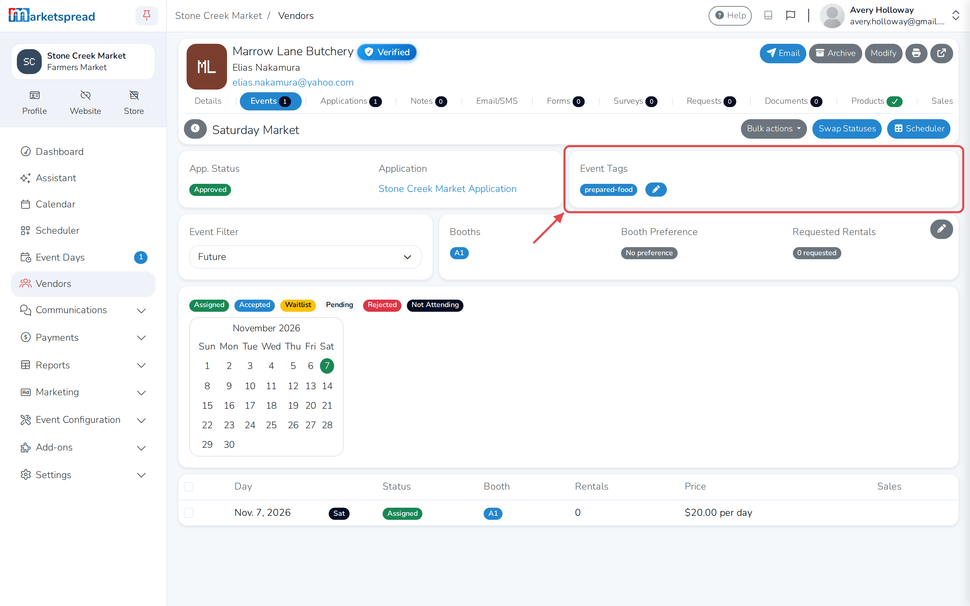Open Calendar from the sidebar
970x606 pixels.
pyautogui.click(x=83, y=204)
